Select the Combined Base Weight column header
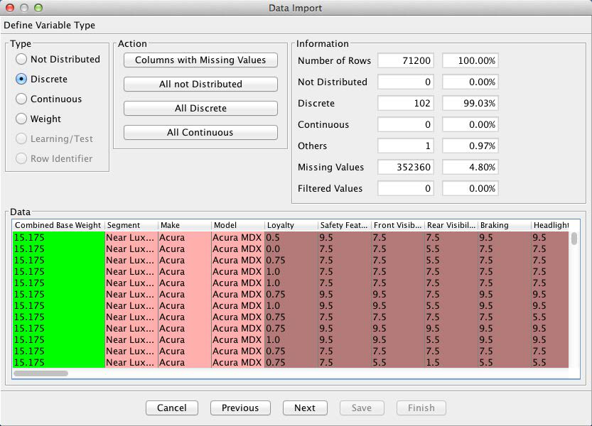592x426 pixels. (x=58, y=225)
